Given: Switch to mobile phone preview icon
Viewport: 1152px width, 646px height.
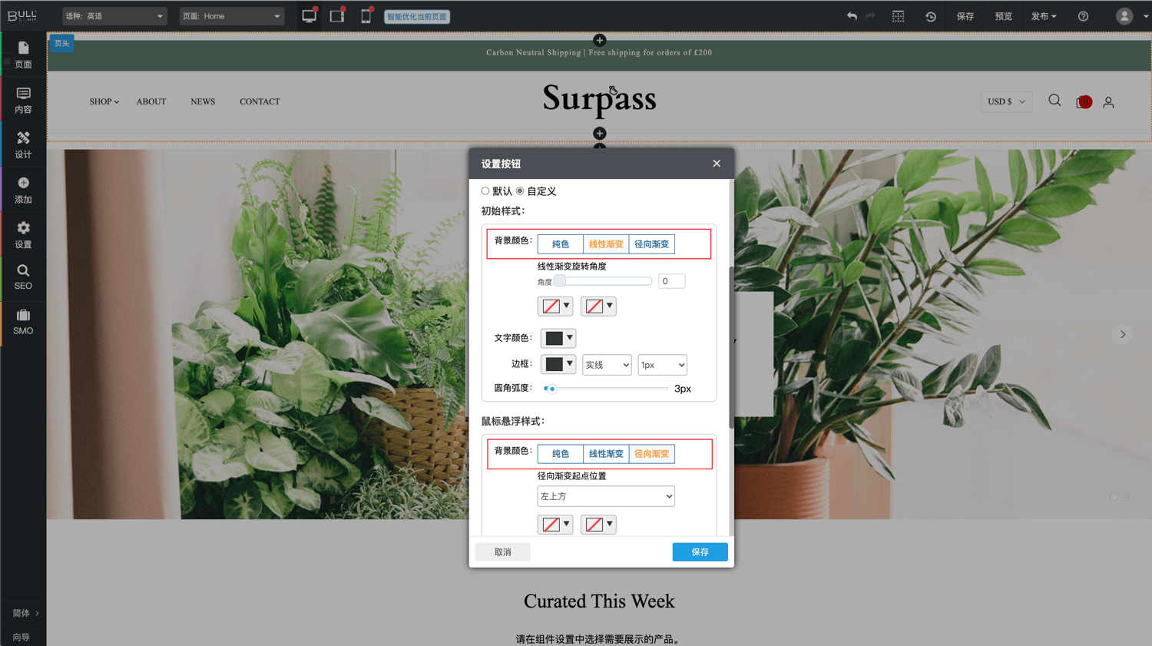Looking at the screenshot, I should click(366, 16).
